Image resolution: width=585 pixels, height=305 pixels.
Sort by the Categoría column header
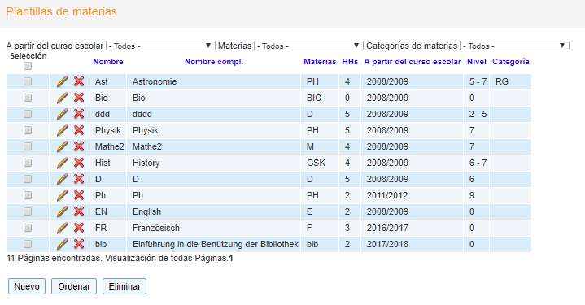tap(511, 62)
